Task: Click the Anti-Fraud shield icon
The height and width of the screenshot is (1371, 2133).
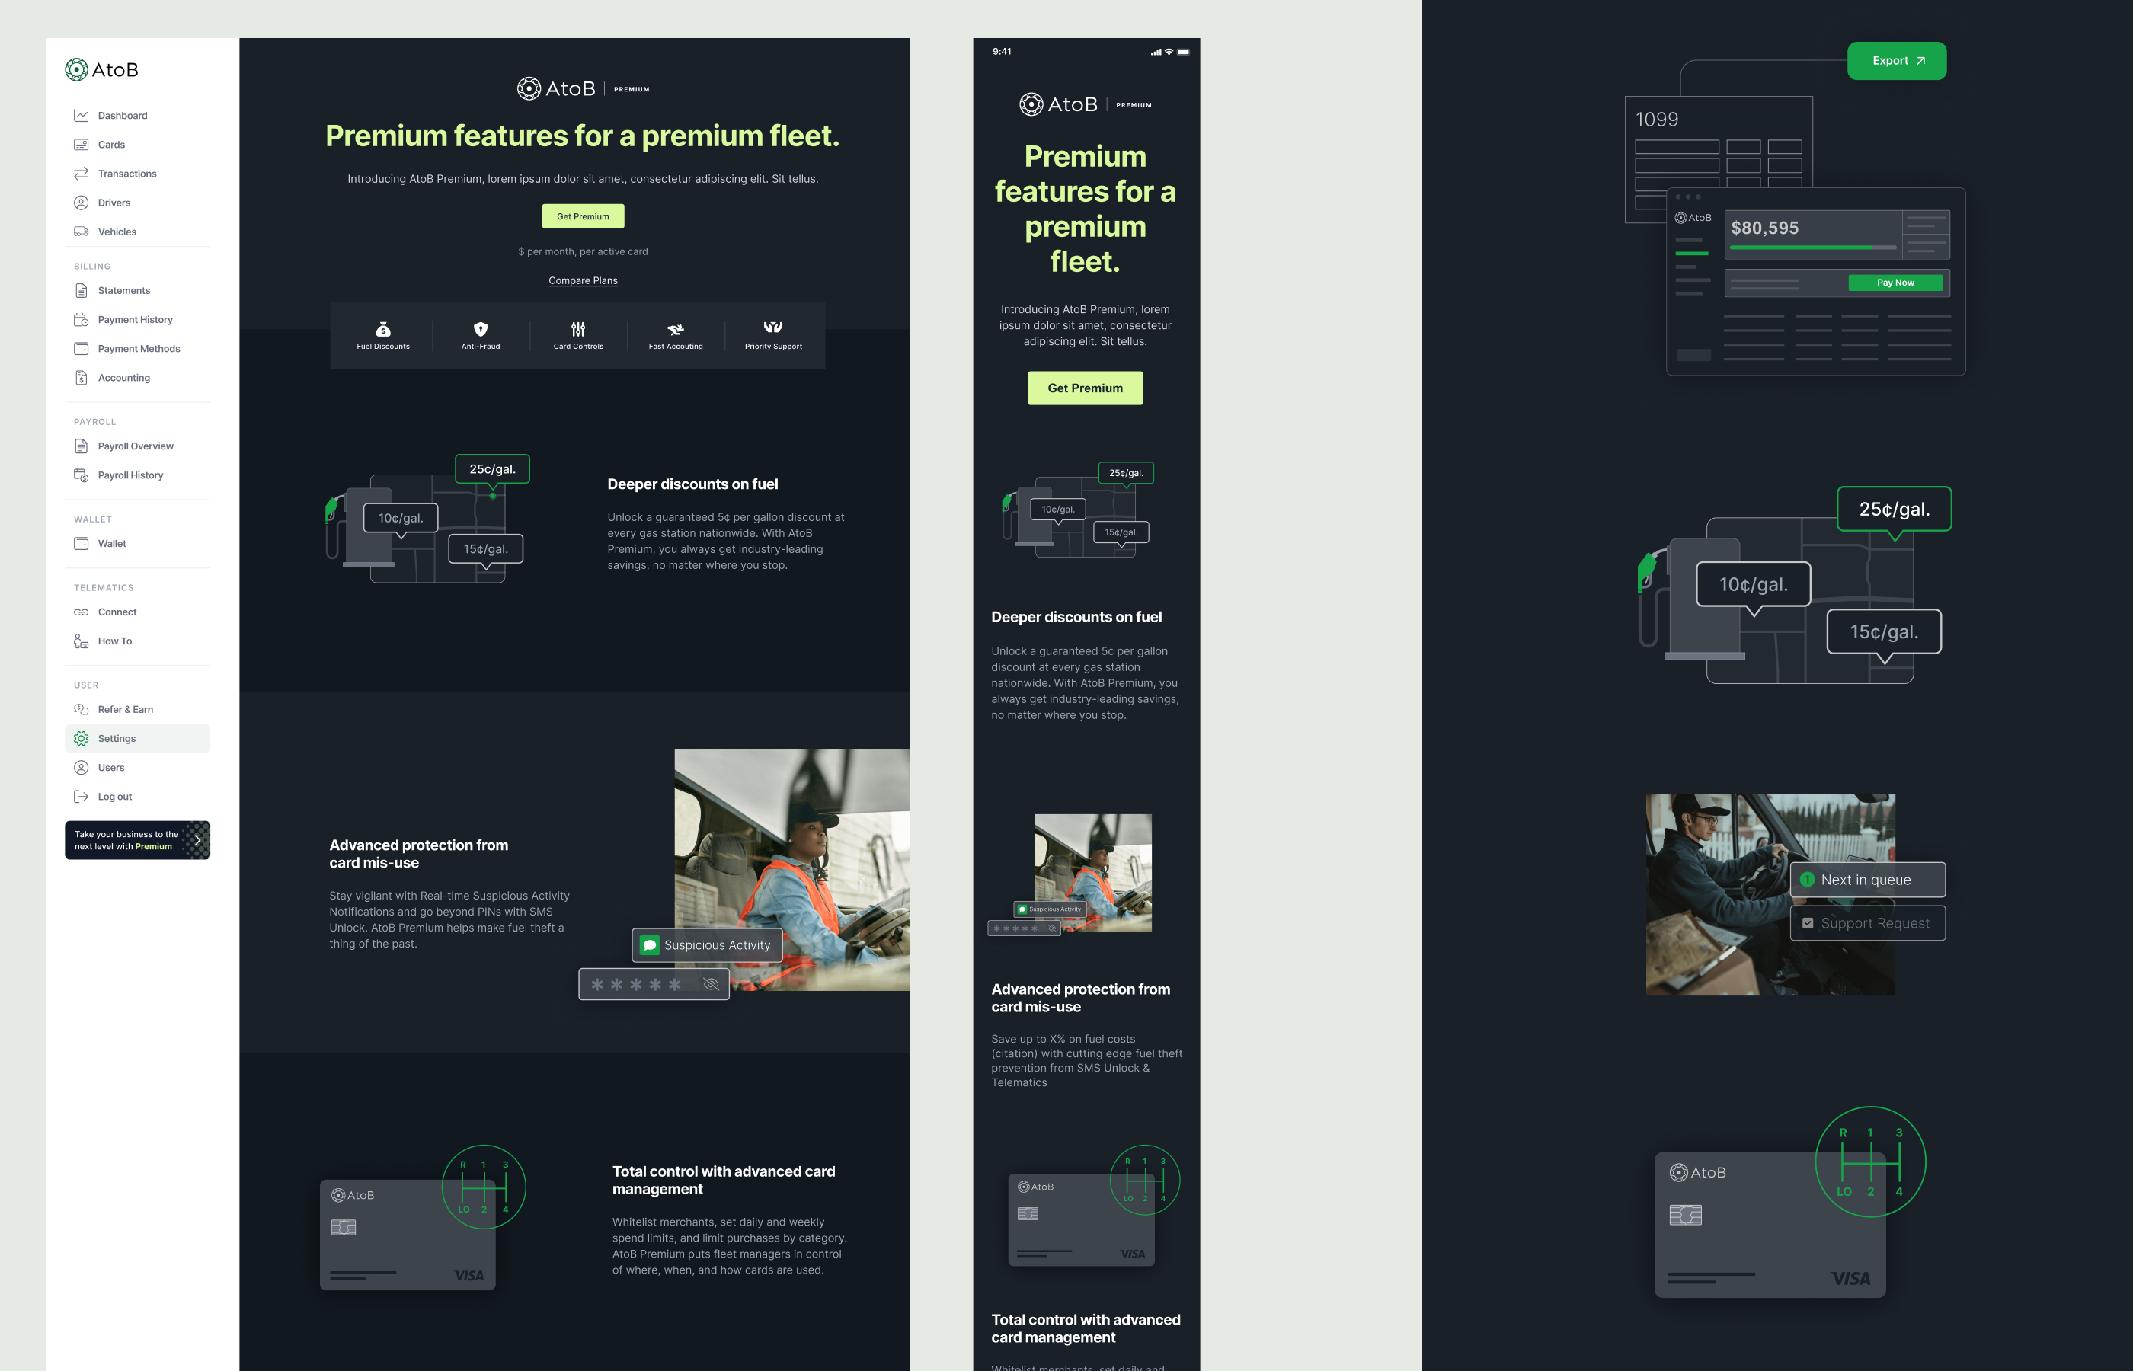Action: pyautogui.click(x=481, y=328)
